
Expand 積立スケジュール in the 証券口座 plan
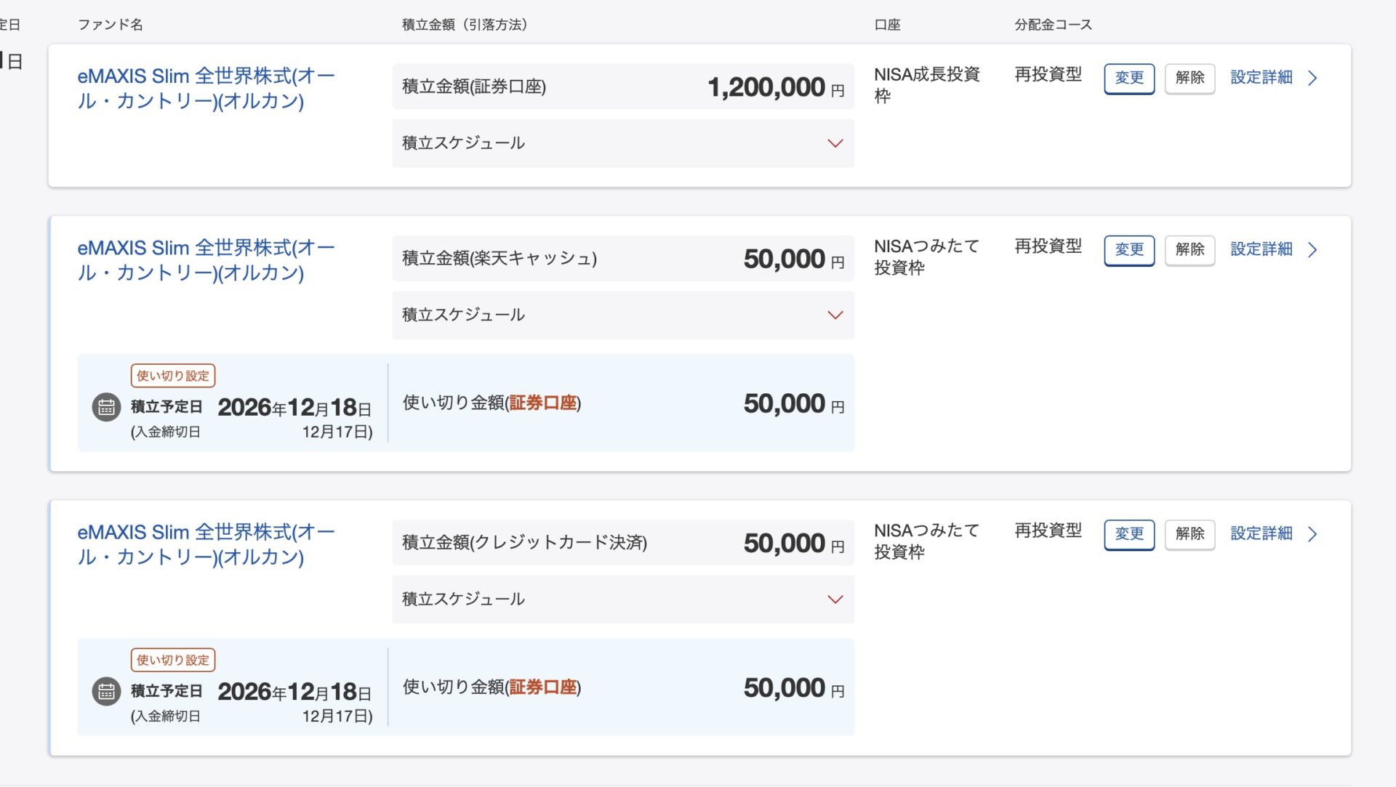pos(835,143)
